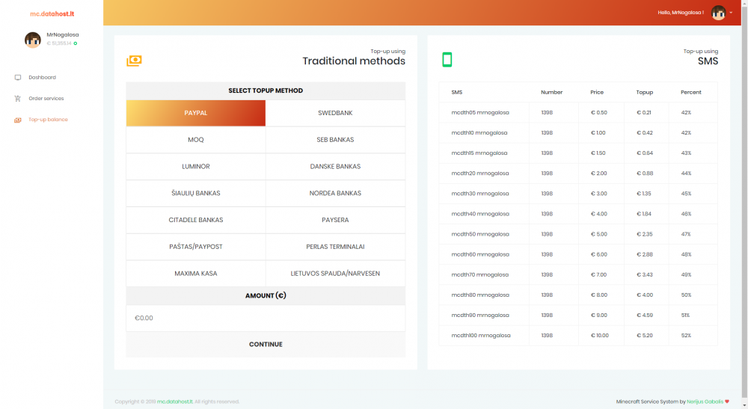Choose PERLAS TERMINALAI option
The width and height of the screenshot is (748, 409).
(335, 247)
